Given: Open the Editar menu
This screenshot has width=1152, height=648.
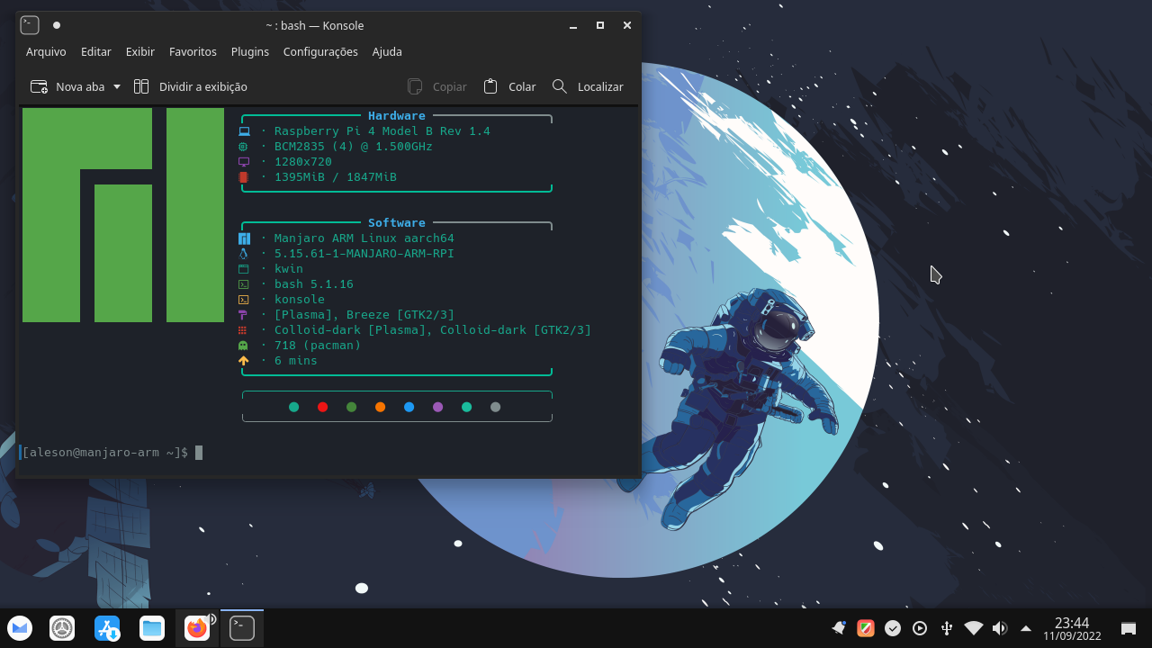Looking at the screenshot, I should pyautogui.click(x=96, y=51).
